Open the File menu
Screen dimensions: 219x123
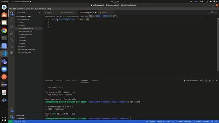[10, 9]
